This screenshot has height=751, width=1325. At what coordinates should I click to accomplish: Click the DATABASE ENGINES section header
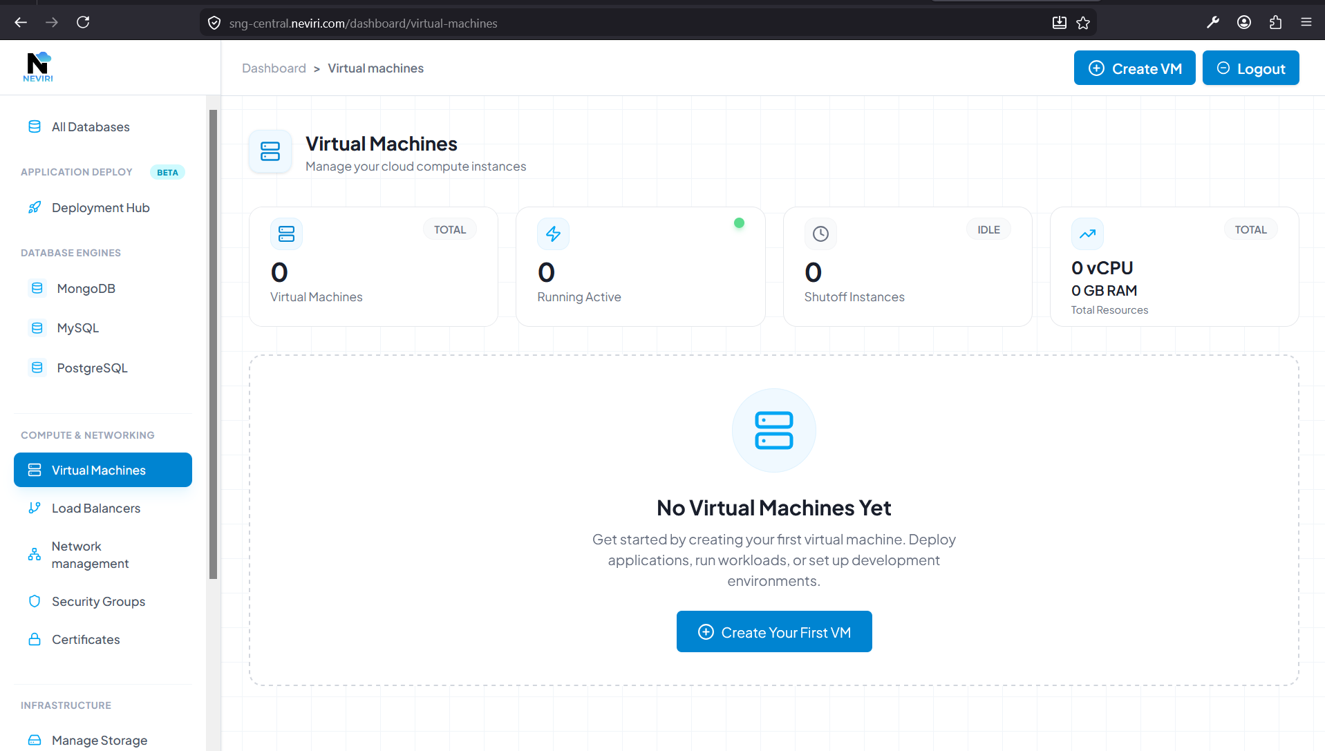coord(71,252)
